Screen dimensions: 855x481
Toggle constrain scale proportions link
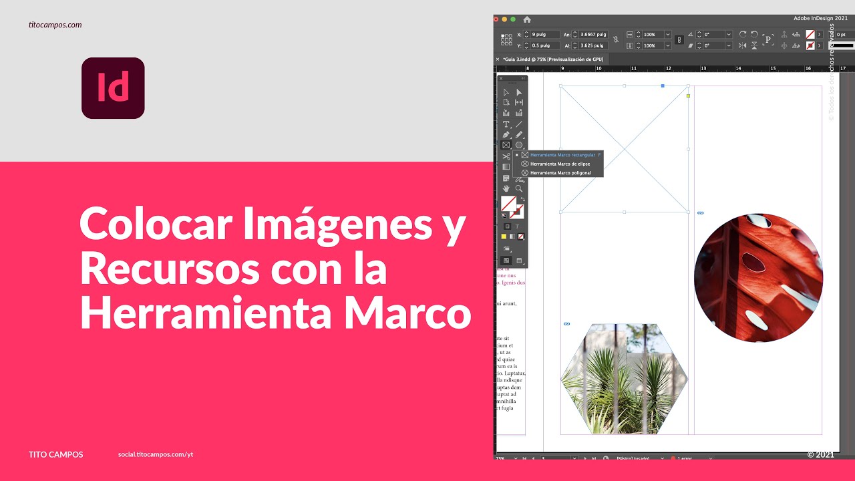[x=679, y=39]
